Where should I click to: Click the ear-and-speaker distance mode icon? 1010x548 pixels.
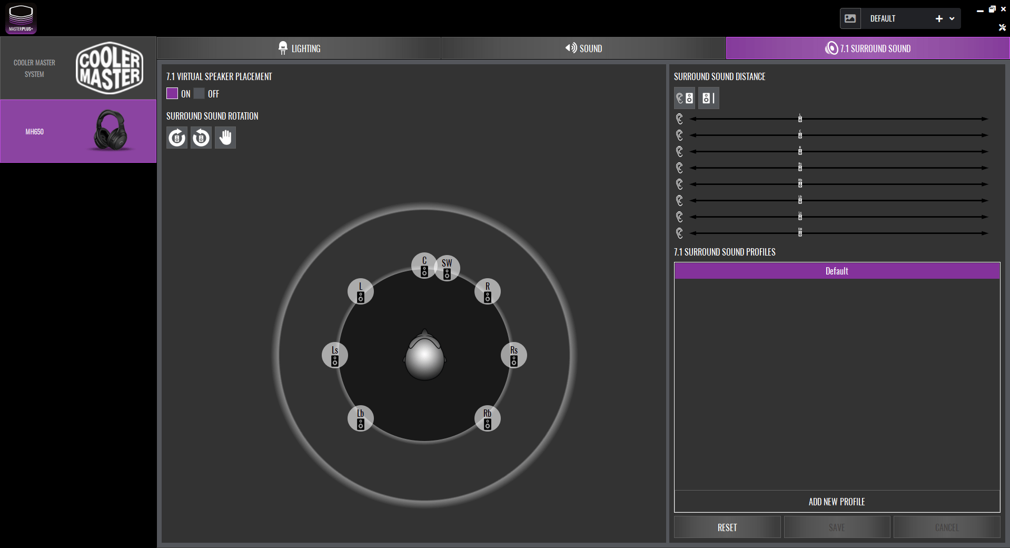pos(684,98)
